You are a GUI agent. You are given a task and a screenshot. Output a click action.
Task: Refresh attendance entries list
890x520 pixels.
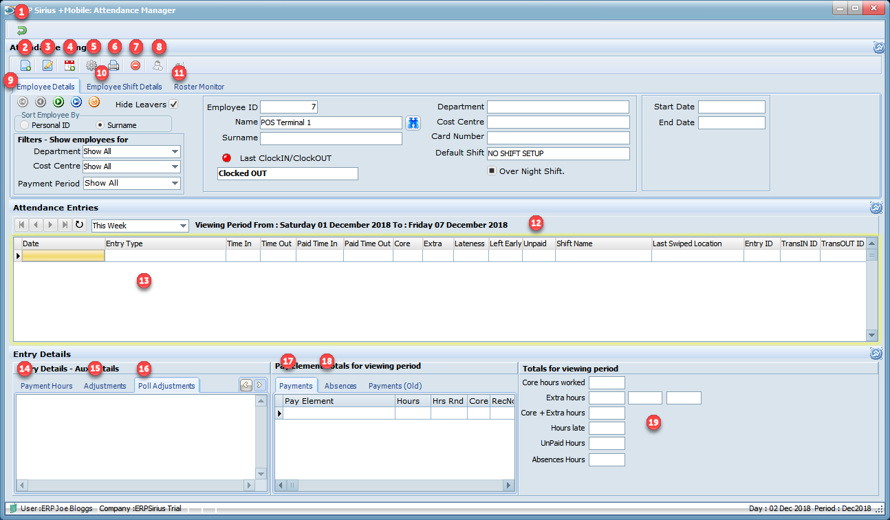tap(79, 225)
